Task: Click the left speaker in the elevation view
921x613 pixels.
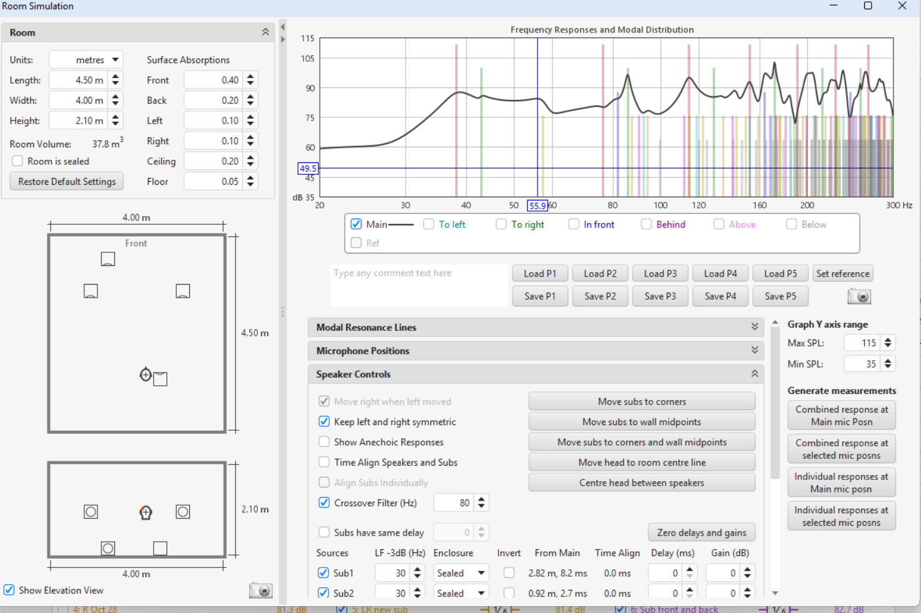Action: pos(91,512)
